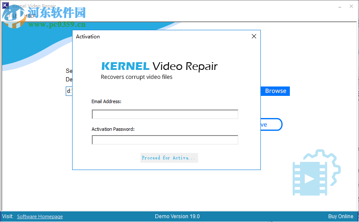
Task: Click the Proceed for Activation button
Action: tap(169, 158)
